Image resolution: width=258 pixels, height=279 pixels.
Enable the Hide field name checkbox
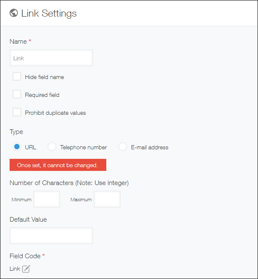pyautogui.click(x=17, y=77)
